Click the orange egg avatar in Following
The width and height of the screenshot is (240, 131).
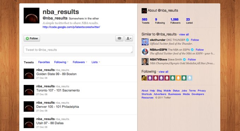tap(178, 78)
